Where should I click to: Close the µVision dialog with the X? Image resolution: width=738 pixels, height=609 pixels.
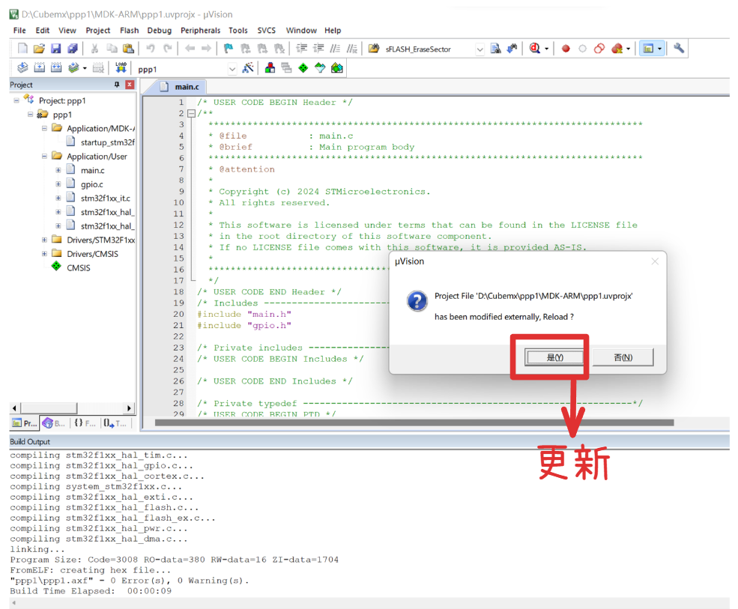click(655, 261)
